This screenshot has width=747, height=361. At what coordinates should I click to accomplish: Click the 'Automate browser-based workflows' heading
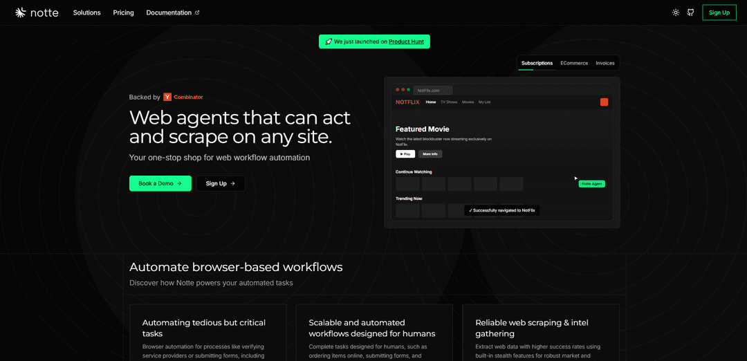[236, 267]
